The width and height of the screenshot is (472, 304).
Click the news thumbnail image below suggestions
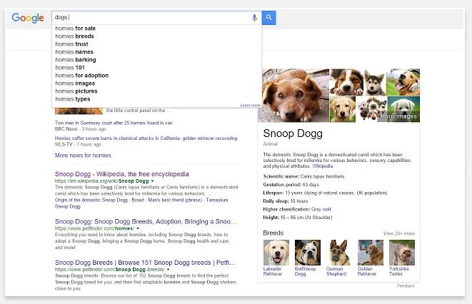pos(79,111)
